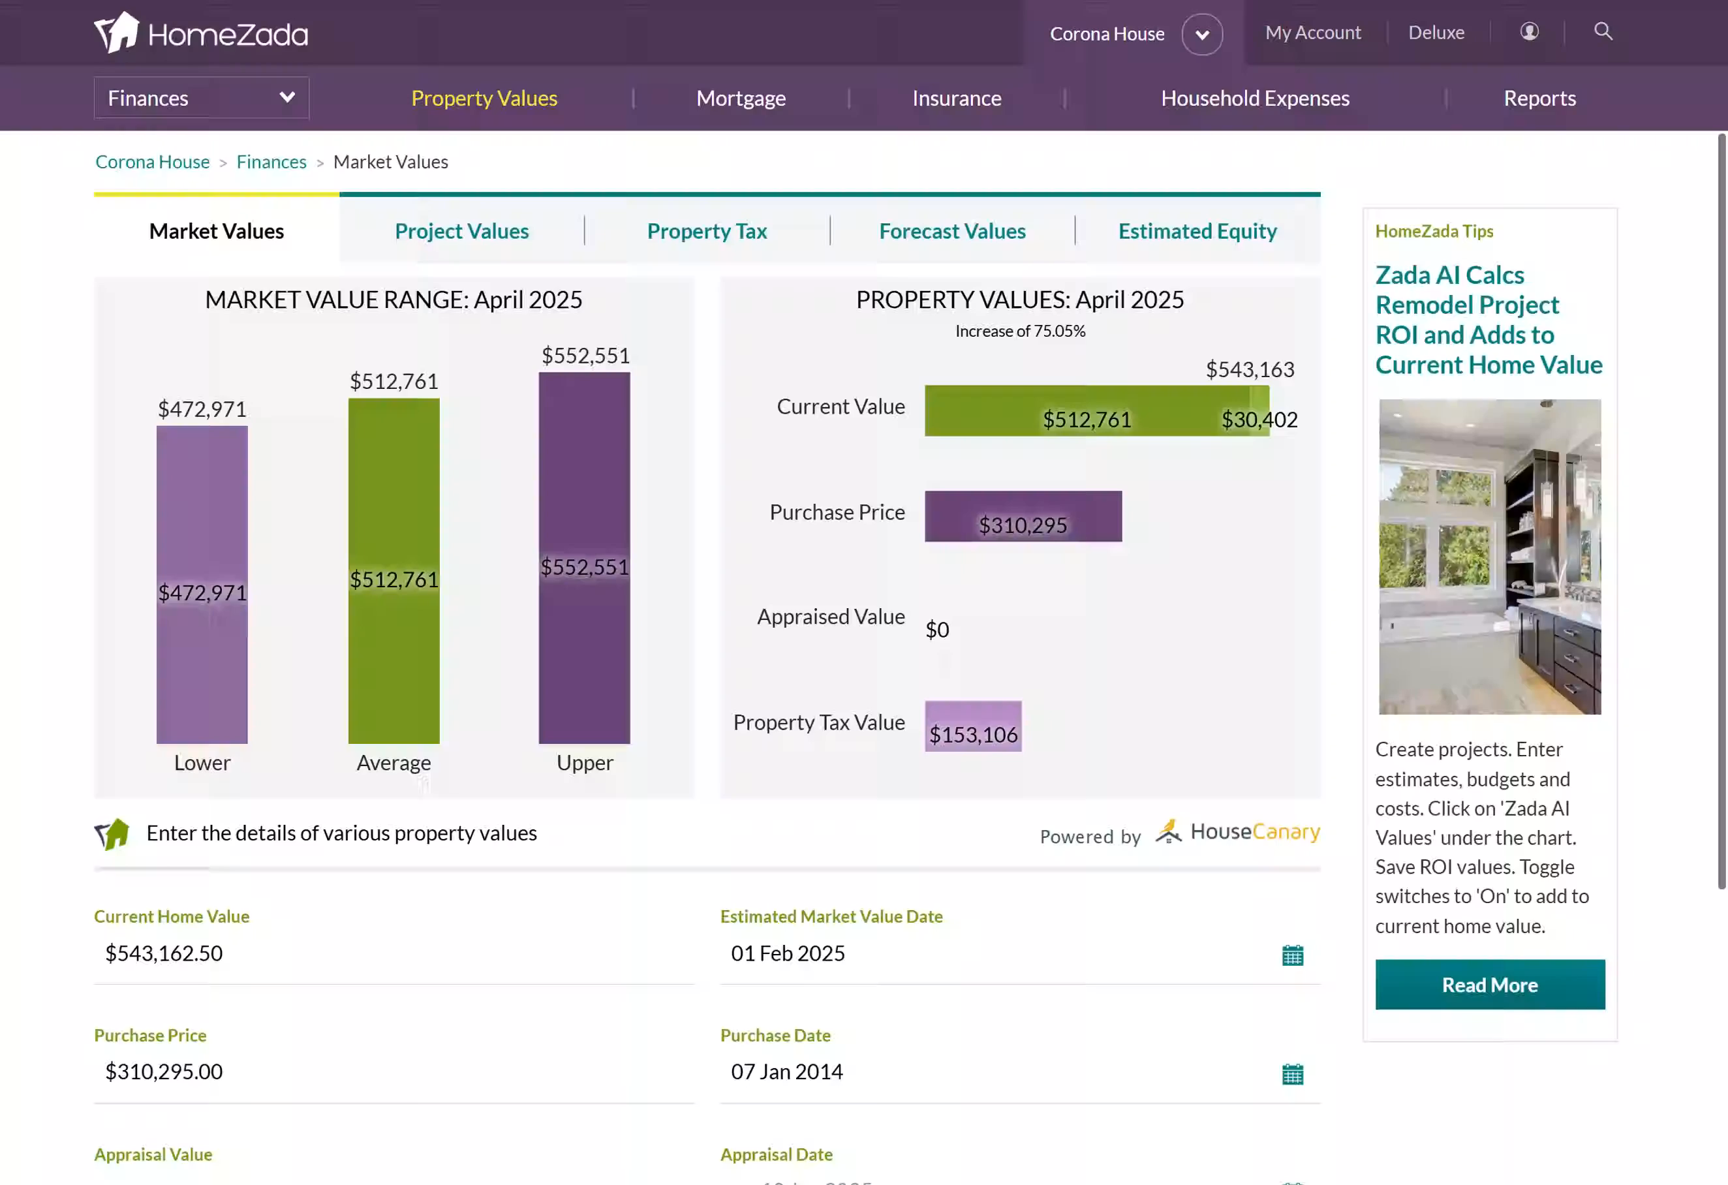The image size is (1728, 1185).
Task: Click the green Average market value bar
Action: (393, 571)
